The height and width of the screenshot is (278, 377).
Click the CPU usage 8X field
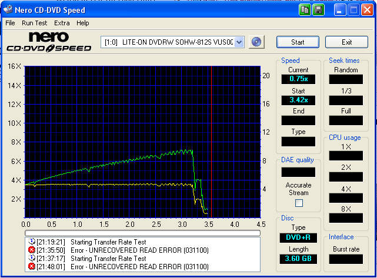click(346, 218)
